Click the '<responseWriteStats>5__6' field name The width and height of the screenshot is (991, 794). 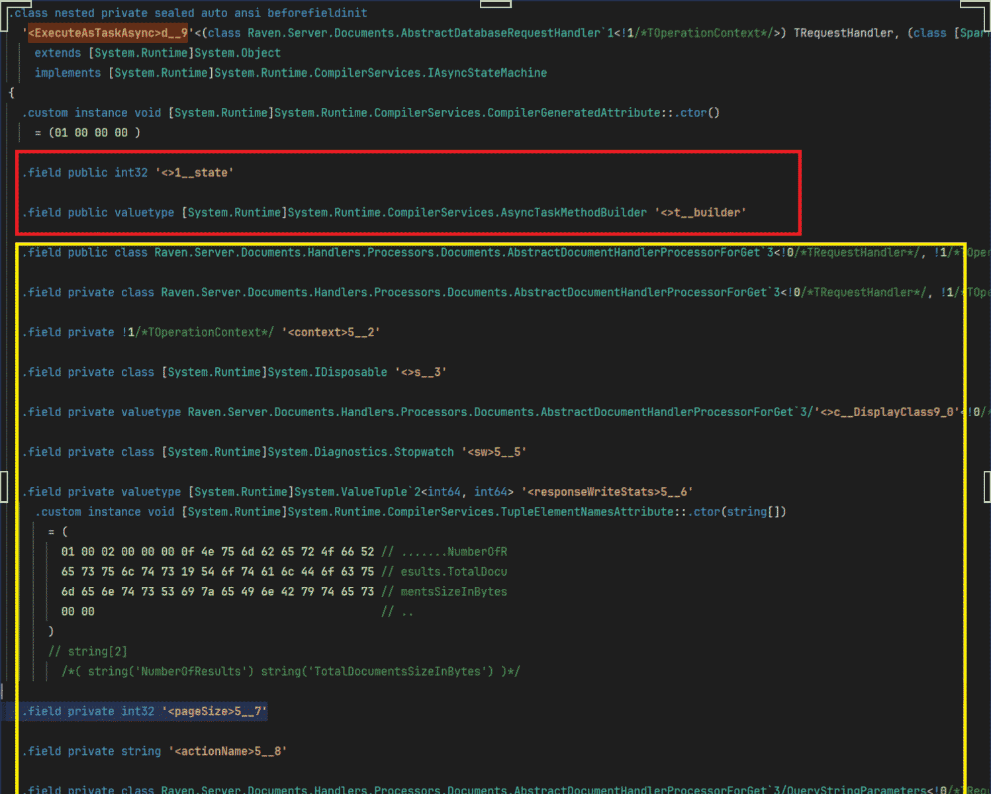pos(606,492)
